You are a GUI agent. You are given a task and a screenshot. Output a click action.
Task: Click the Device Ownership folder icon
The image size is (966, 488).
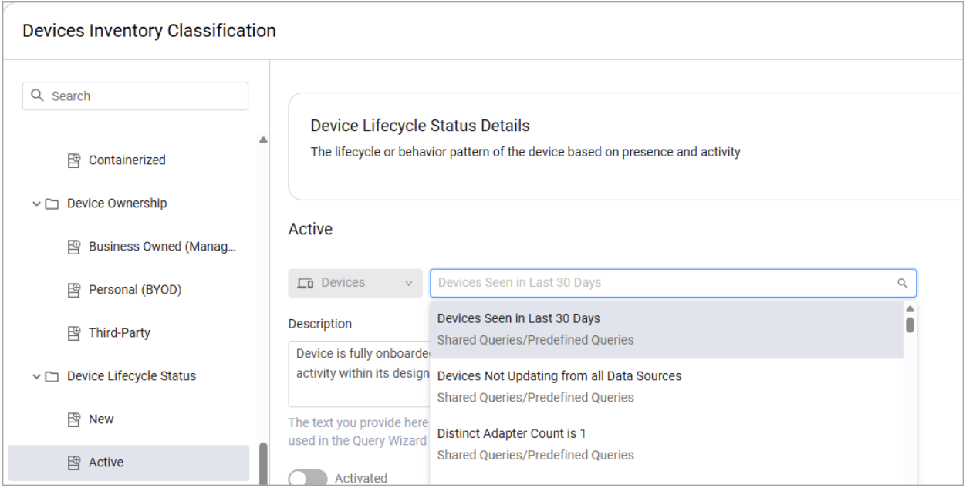click(52, 204)
